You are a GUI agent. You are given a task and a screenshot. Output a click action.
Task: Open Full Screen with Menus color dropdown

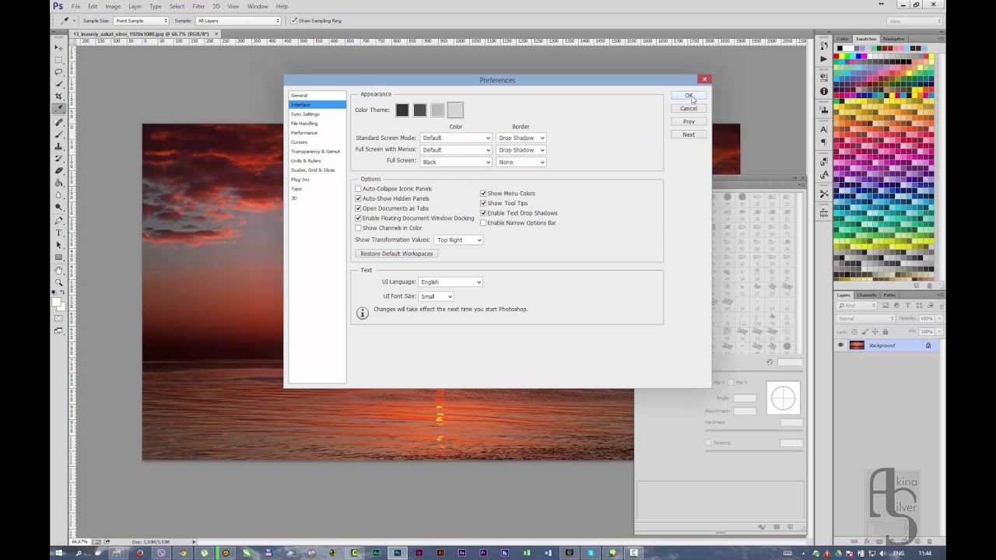click(x=456, y=149)
